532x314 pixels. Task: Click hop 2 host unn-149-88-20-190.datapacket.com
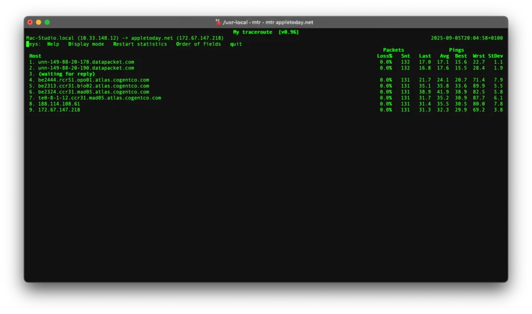pos(86,68)
